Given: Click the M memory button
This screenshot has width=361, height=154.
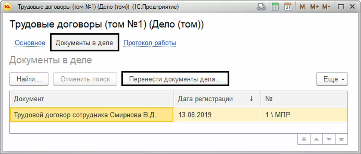Looking at the screenshot, I should coord(302,7).
